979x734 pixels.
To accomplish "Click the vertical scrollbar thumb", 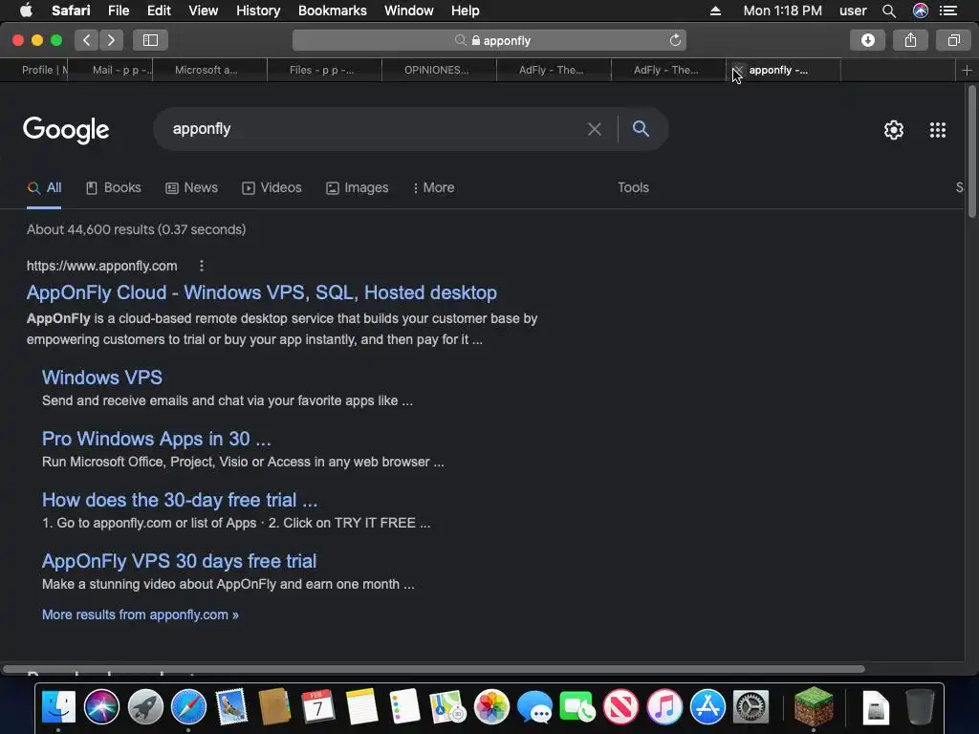I will click(972, 152).
